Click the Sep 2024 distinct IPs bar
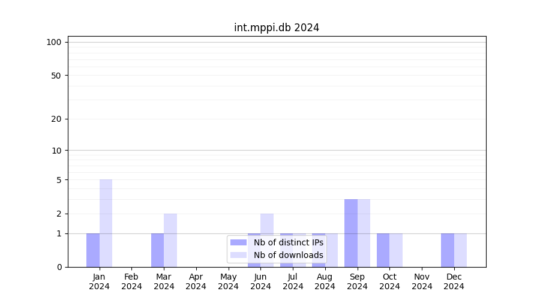Image resolution: width=540 pixels, height=300 pixels. coord(351,233)
